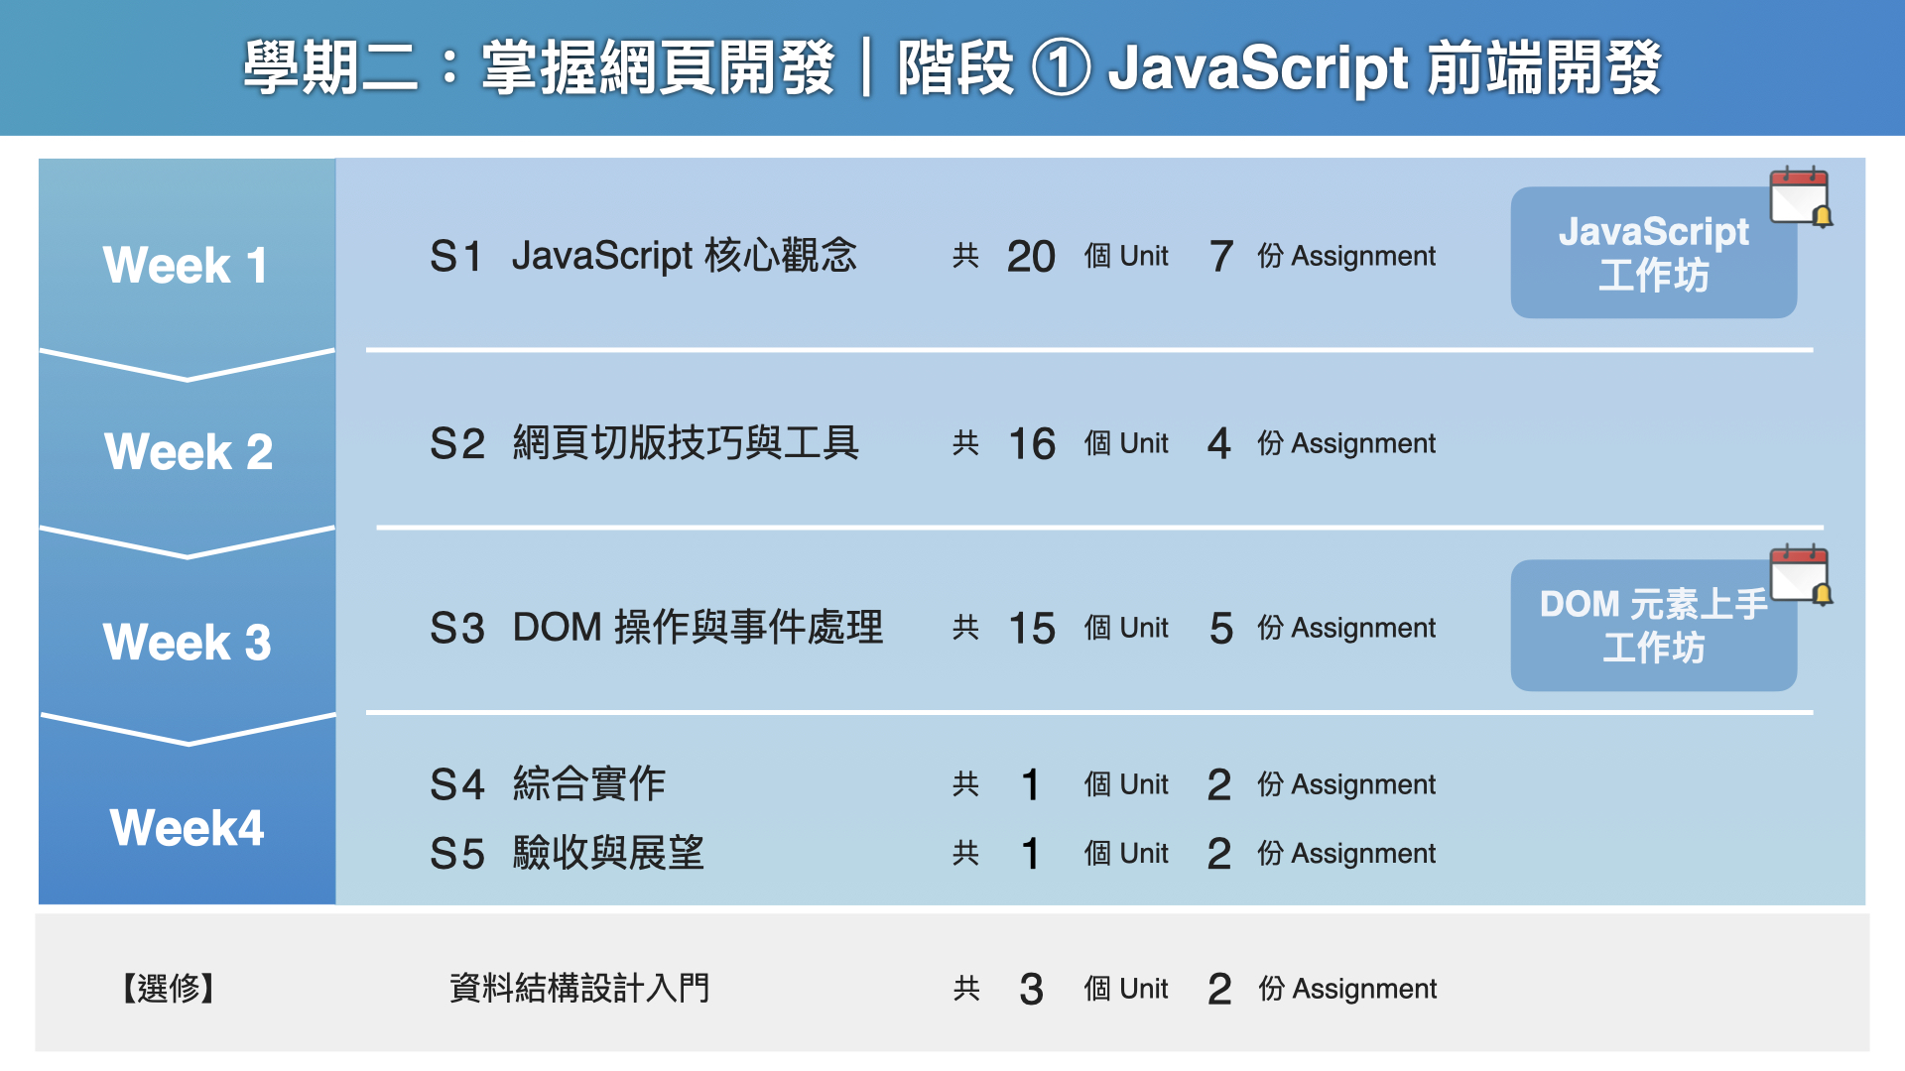Click S4 綜合實作 title
The height and width of the screenshot is (1071, 1905).
(x=548, y=784)
